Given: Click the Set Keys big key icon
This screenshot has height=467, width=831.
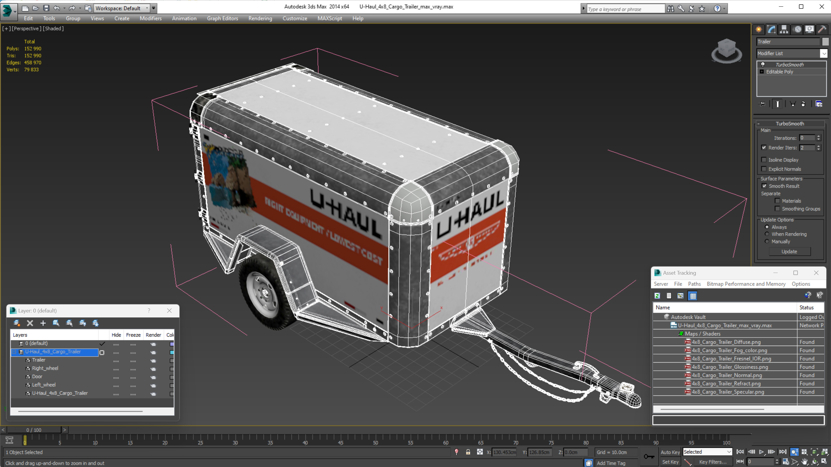Looking at the screenshot, I should click(x=649, y=456).
